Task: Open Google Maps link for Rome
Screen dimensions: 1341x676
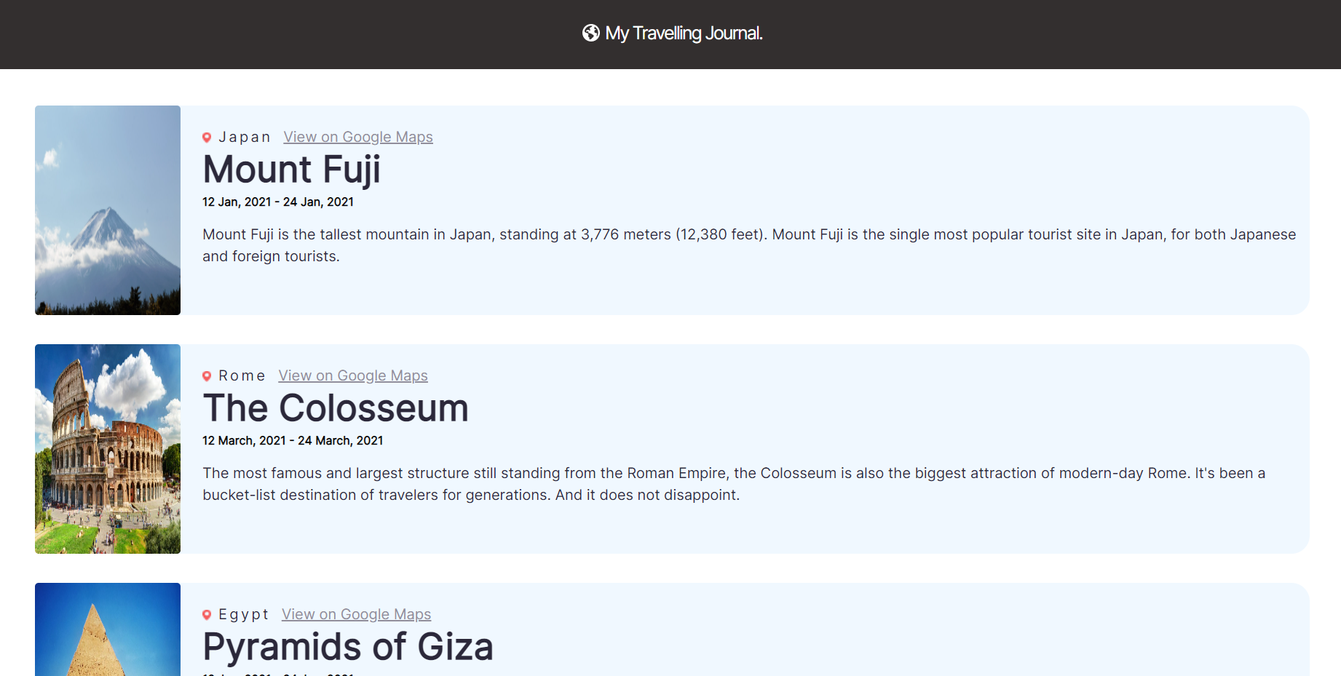Action: (353, 375)
